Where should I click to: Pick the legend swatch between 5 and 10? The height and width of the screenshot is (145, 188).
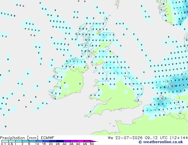(x=32, y=141)
